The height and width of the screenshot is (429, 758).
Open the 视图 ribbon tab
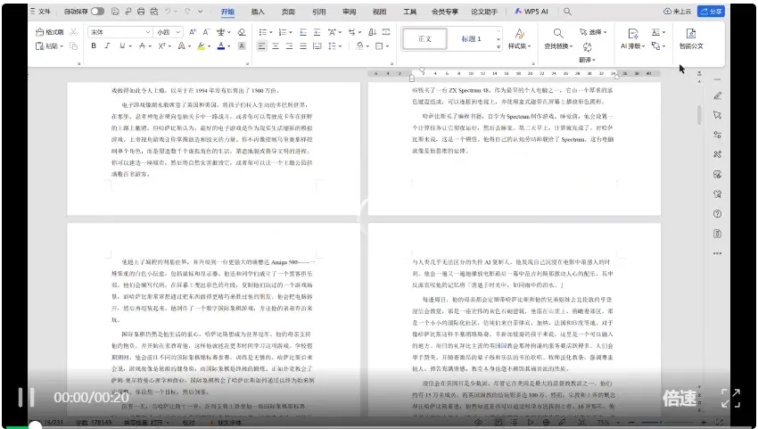click(380, 12)
